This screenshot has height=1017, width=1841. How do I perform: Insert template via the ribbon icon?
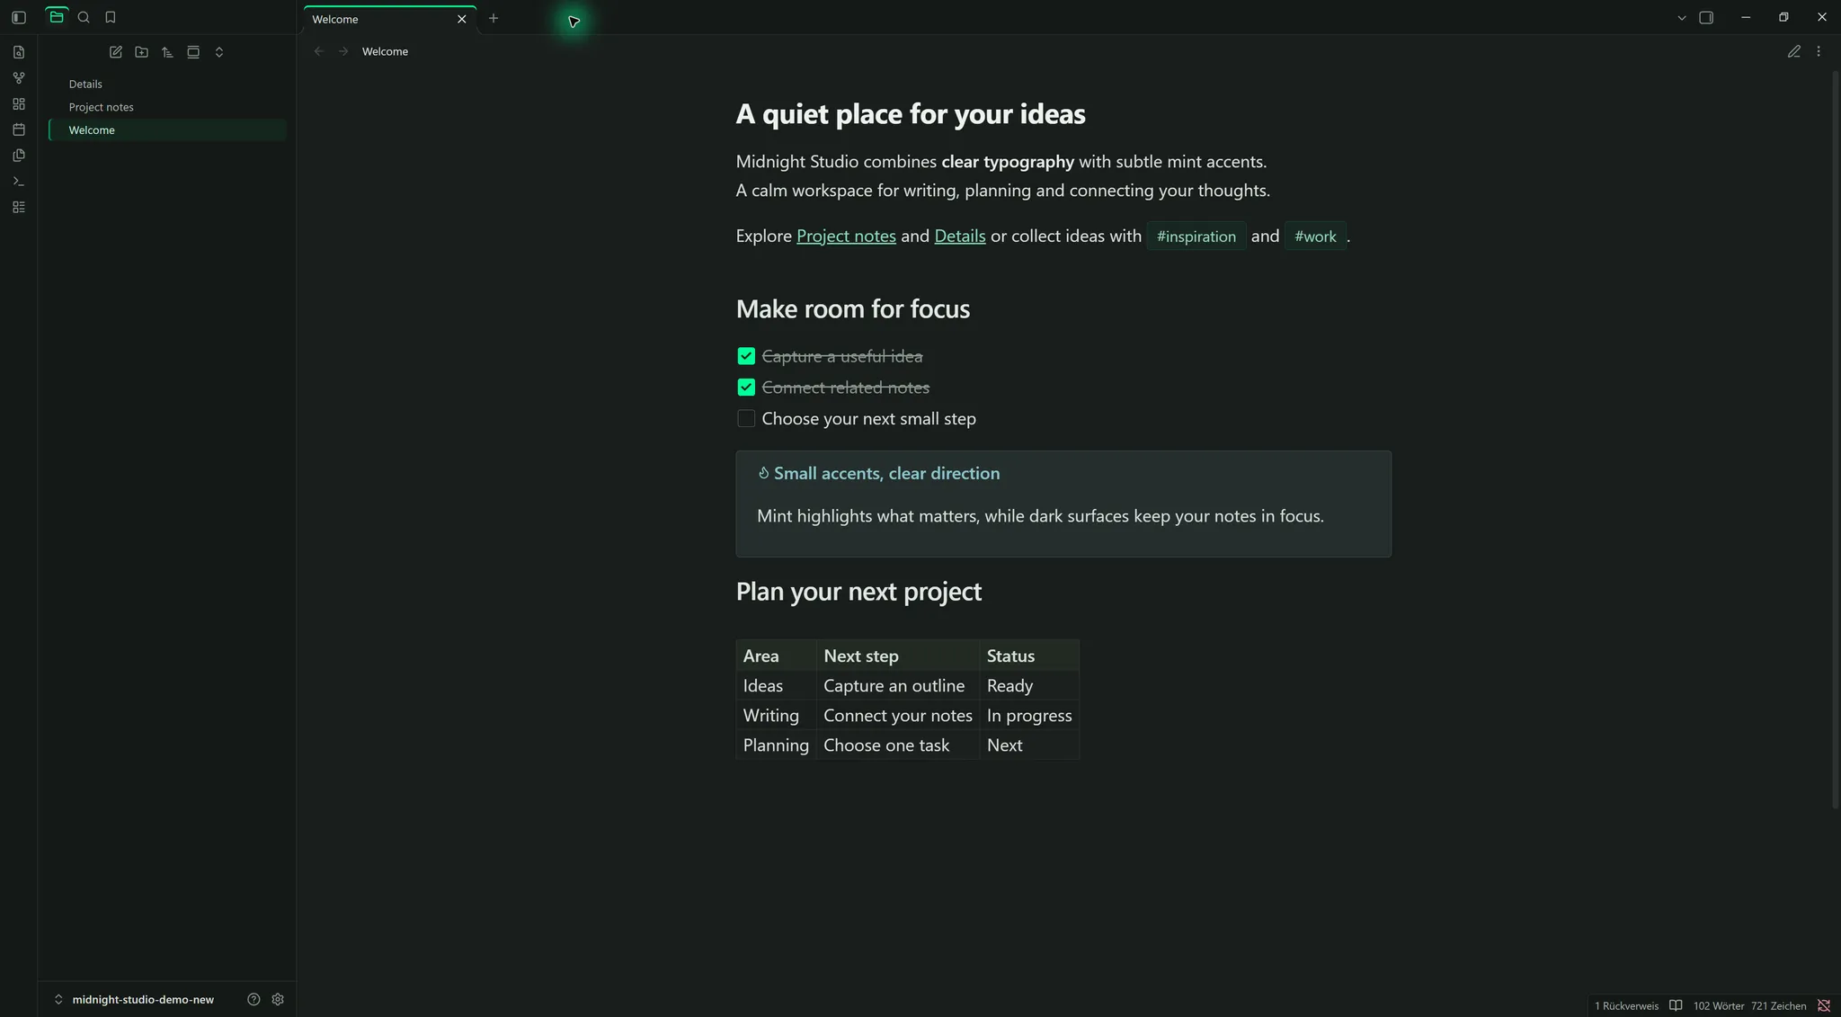pos(19,156)
